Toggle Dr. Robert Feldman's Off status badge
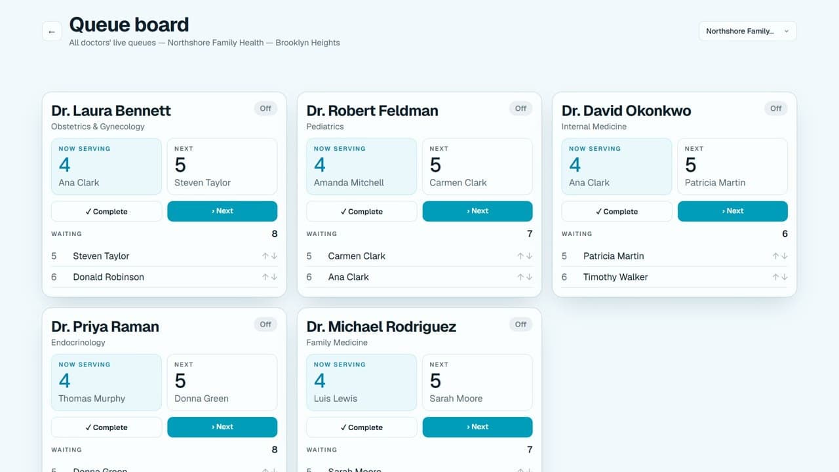 (520, 109)
